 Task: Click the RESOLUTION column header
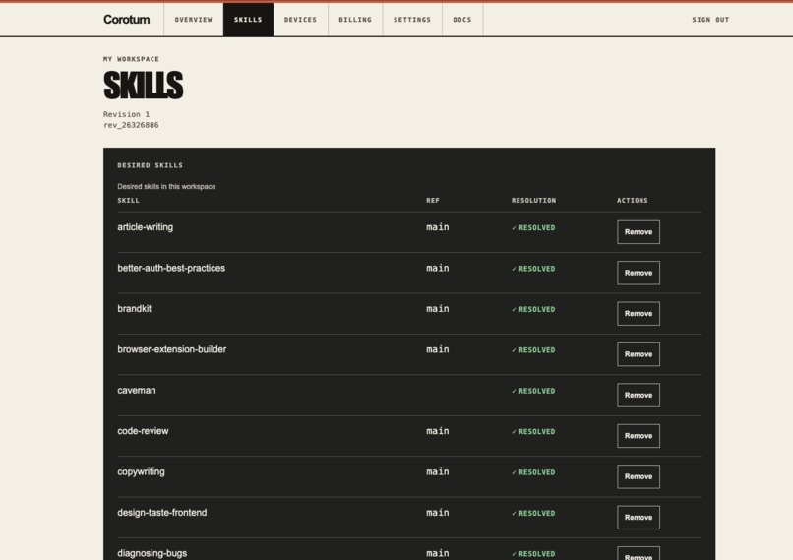pos(533,201)
